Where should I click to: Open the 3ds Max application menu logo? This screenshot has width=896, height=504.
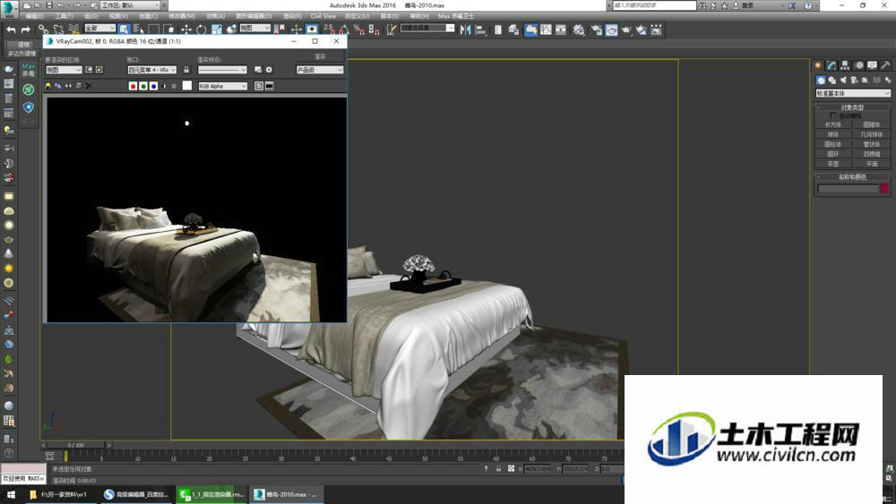click(x=9, y=9)
